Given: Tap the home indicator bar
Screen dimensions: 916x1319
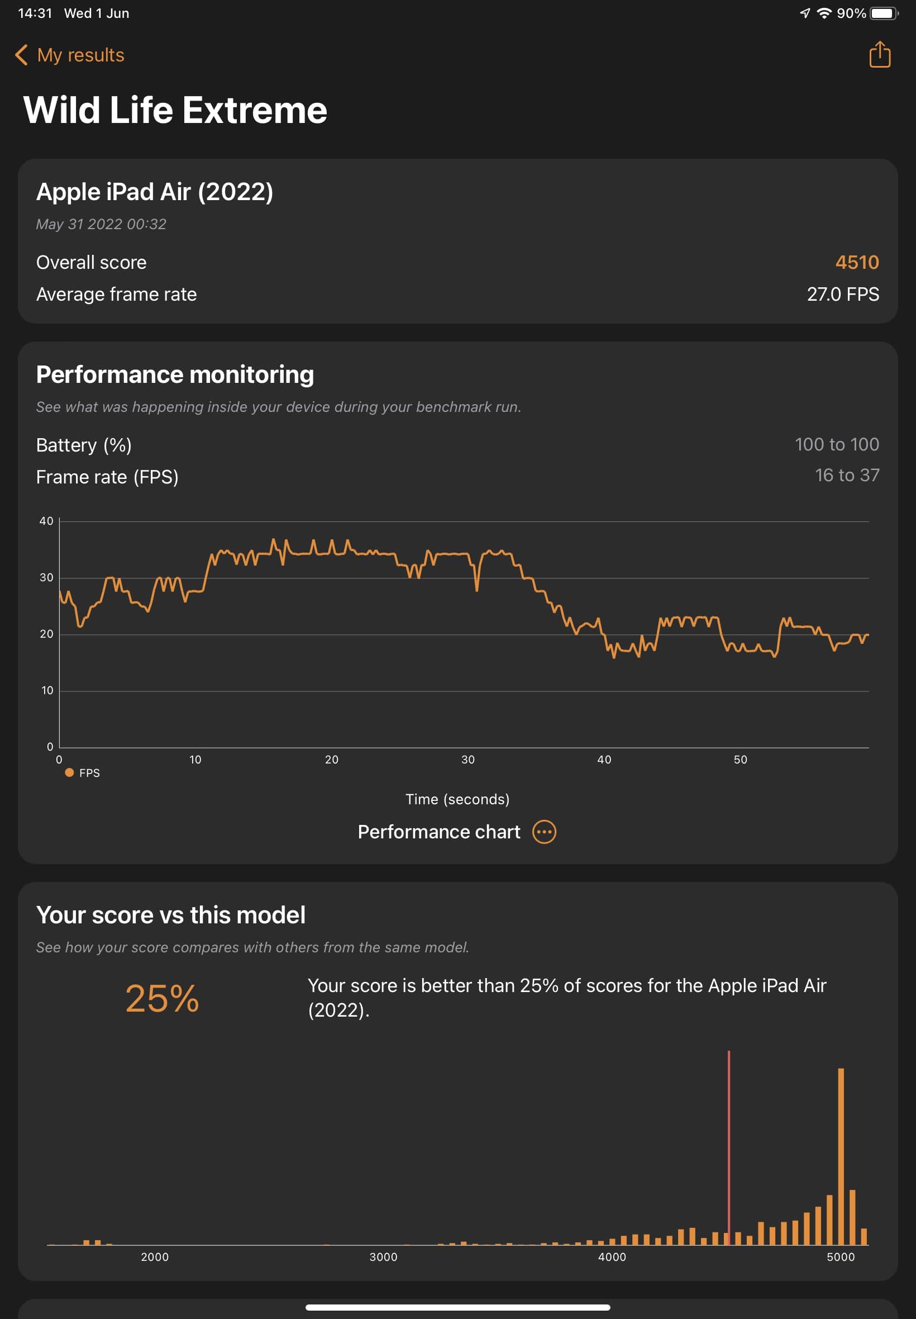Looking at the screenshot, I should tap(457, 1307).
